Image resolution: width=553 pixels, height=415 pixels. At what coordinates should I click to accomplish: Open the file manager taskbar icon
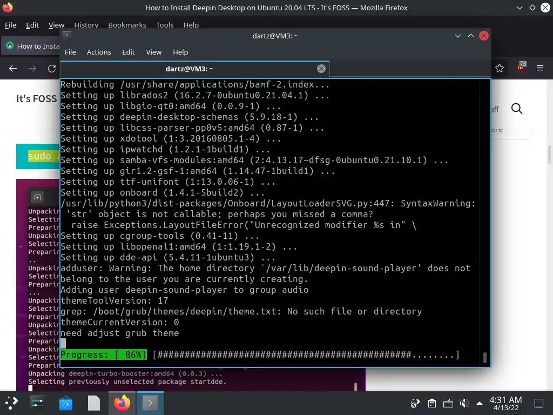coord(94,403)
